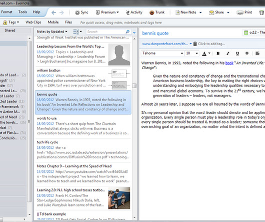Click the tag icon beside Click to add tag
This screenshot has height=222, width=265.
point(195,44)
